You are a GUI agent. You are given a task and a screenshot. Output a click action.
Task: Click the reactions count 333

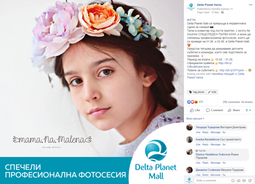201,102
